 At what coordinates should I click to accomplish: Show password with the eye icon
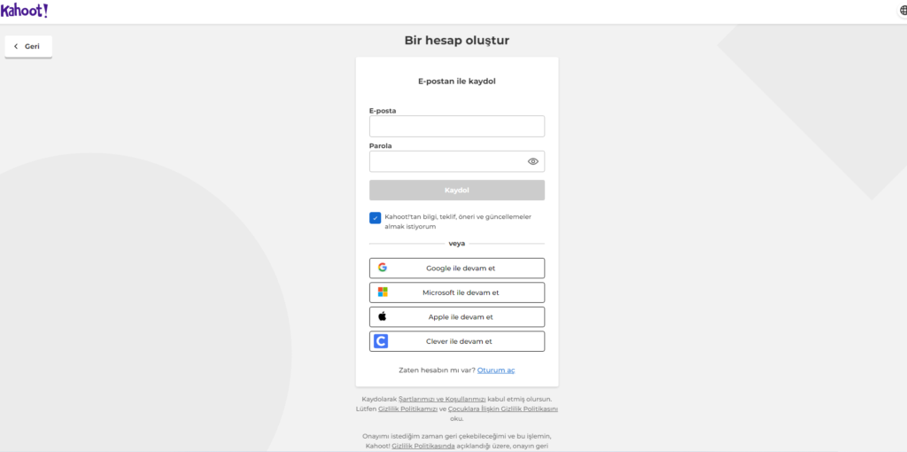coord(532,161)
